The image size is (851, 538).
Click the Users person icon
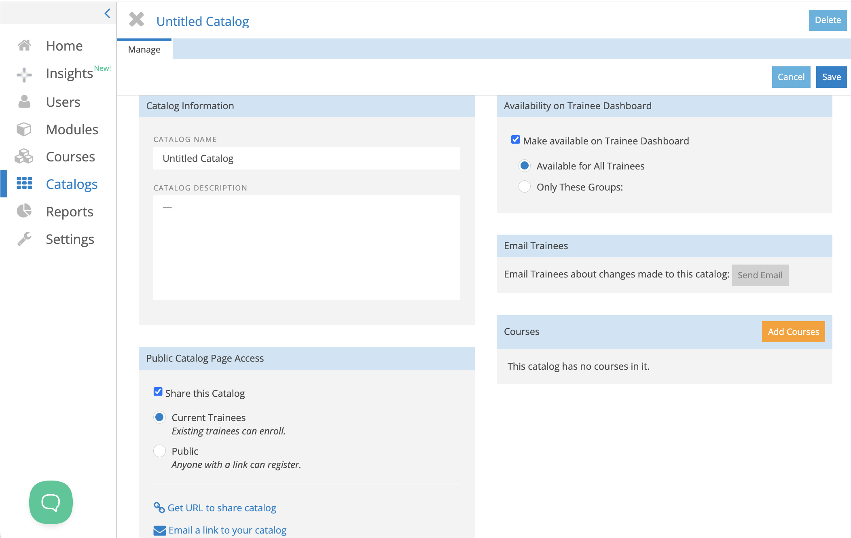tap(24, 102)
